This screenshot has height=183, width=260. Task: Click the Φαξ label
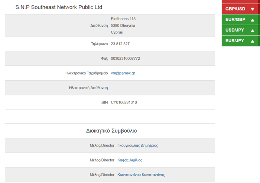[104, 58]
